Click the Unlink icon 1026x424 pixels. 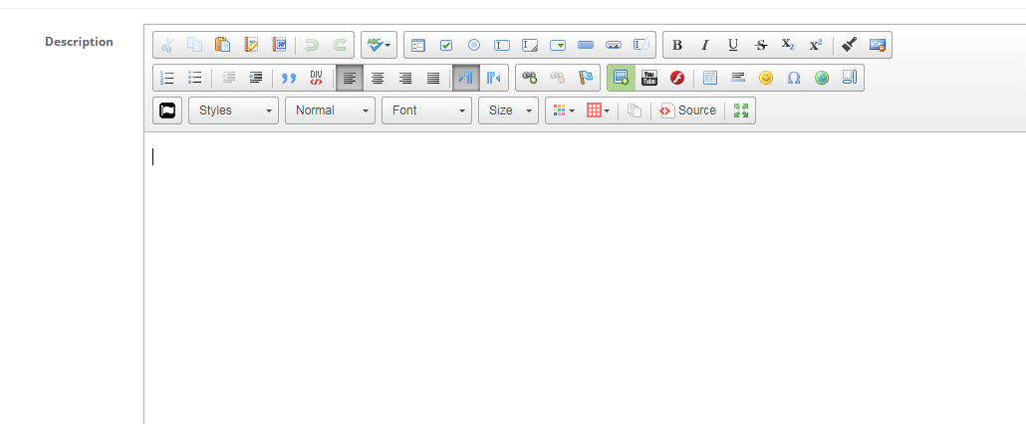558,78
